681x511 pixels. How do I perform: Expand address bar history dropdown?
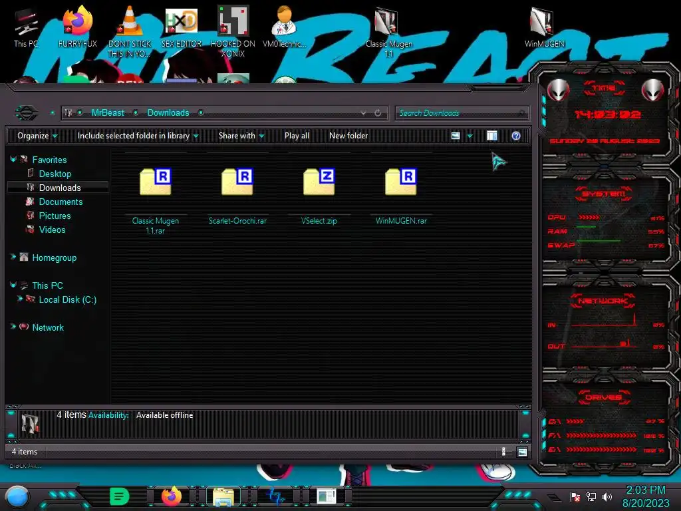(x=363, y=113)
